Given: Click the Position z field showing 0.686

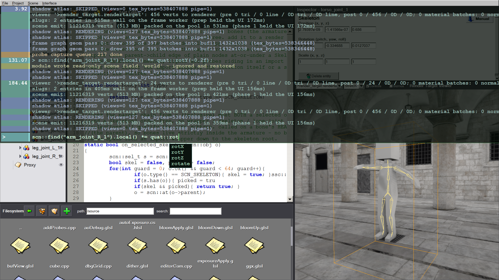Looking at the screenshot, I should point(364,30).
